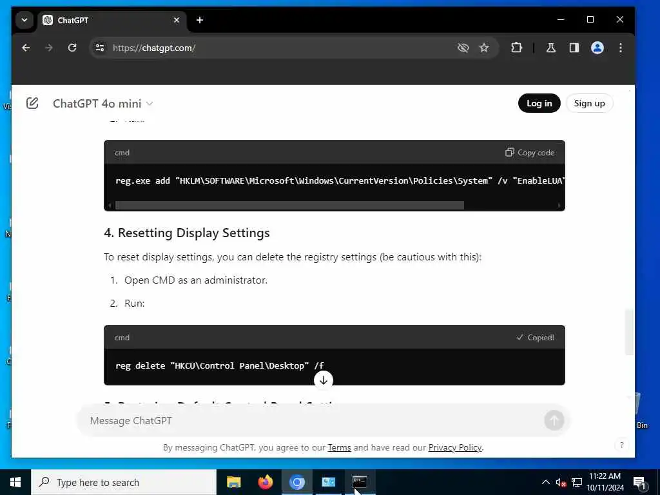Minimize the Chrome window
The width and height of the screenshot is (660, 495).
[x=561, y=20]
